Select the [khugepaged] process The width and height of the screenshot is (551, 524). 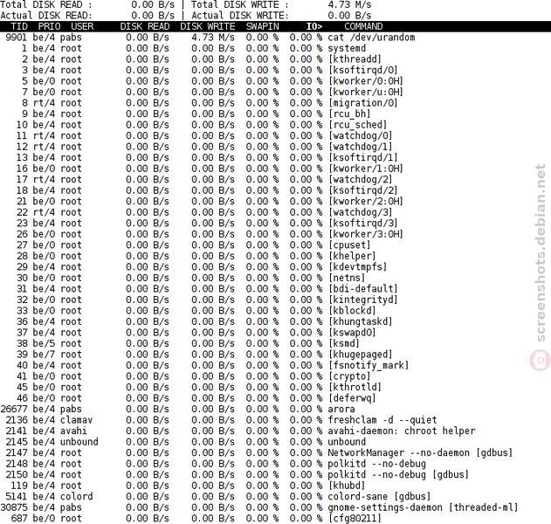276,355
